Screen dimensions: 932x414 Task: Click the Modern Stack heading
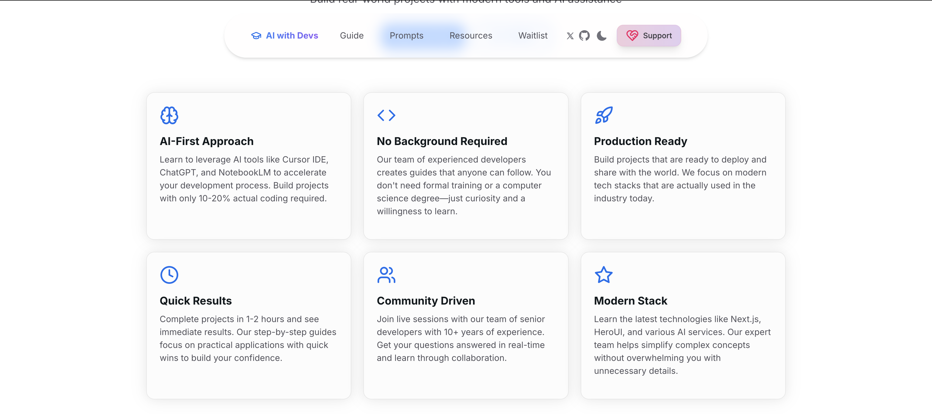click(x=631, y=301)
